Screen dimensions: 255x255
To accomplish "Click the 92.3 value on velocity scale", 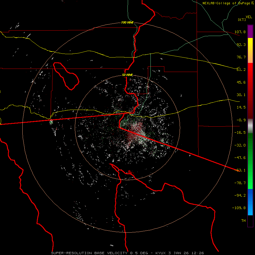I will [241, 44].
